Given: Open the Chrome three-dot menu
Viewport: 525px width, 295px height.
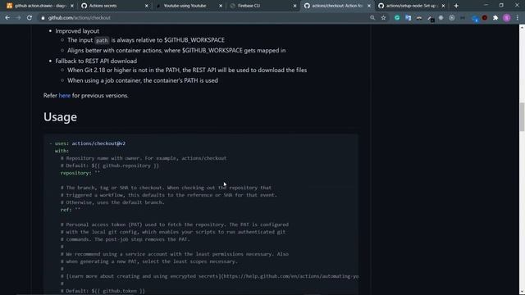Looking at the screenshot, I should coord(518,18).
